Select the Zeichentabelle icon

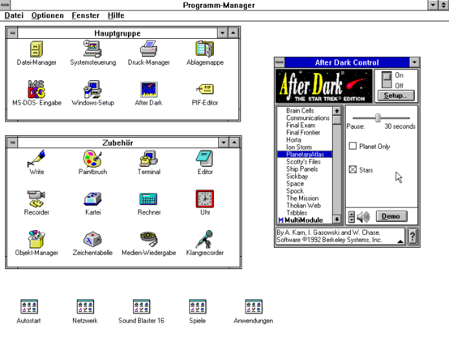[92, 239]
